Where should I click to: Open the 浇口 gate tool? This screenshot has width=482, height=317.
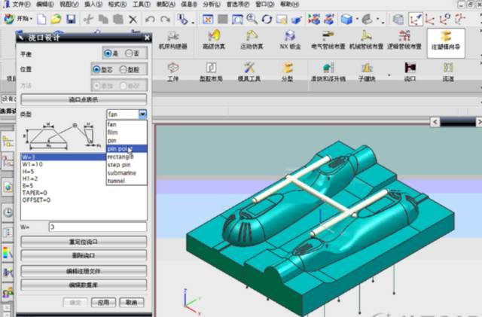coord(410,70)
